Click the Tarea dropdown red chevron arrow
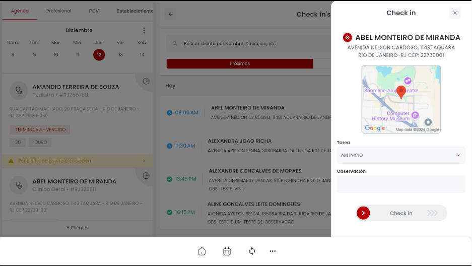The height and width of the screenshot is (266, 472). pos(458,155)
